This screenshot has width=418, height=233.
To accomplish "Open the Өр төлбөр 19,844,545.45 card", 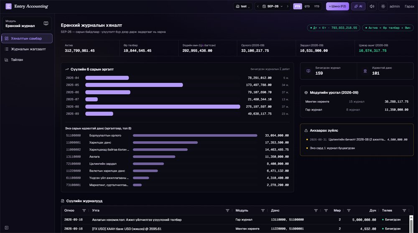I will pos(149,48).
